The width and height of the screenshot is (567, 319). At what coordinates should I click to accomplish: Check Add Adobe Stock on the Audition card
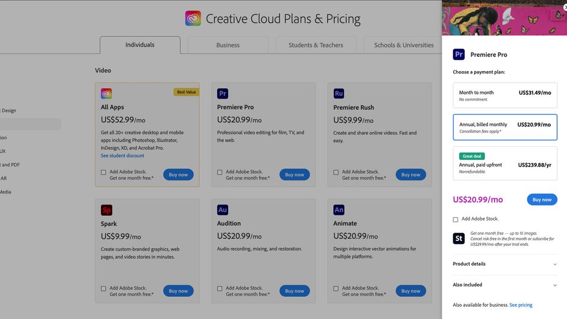pos(219,289)
